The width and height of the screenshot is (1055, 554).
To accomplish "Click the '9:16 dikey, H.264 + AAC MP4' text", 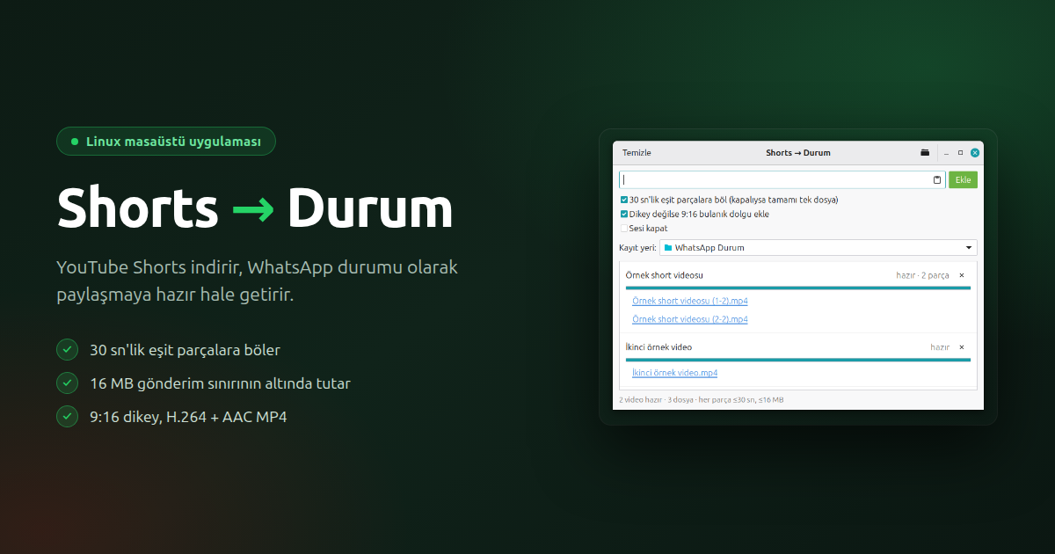I will 188,417.
